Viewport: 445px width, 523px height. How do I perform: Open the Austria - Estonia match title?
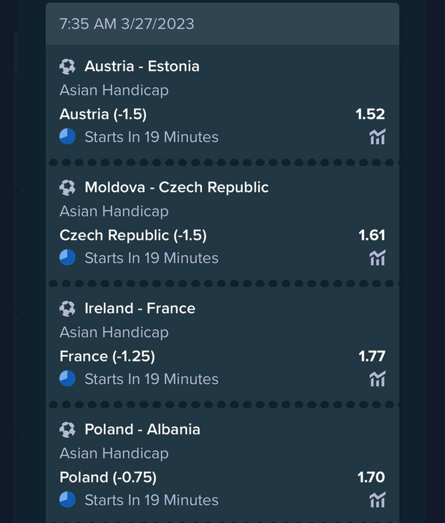pos(142,66)
